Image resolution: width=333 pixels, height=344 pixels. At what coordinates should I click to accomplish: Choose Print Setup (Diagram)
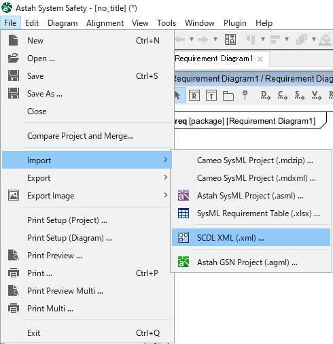(87, 238)
